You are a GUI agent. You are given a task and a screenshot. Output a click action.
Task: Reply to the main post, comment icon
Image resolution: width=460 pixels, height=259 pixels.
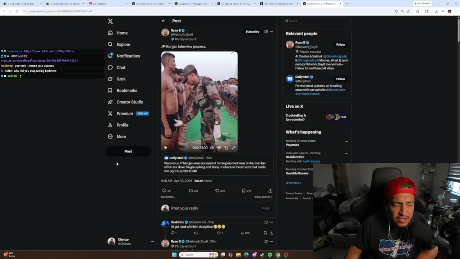pos(164,191)
